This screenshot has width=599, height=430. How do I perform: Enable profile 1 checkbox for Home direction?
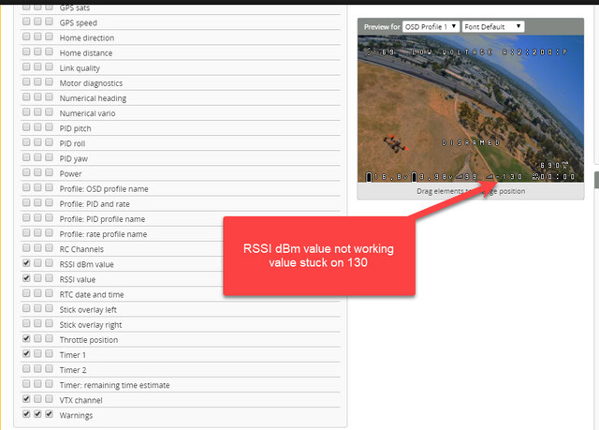[26, 37]
